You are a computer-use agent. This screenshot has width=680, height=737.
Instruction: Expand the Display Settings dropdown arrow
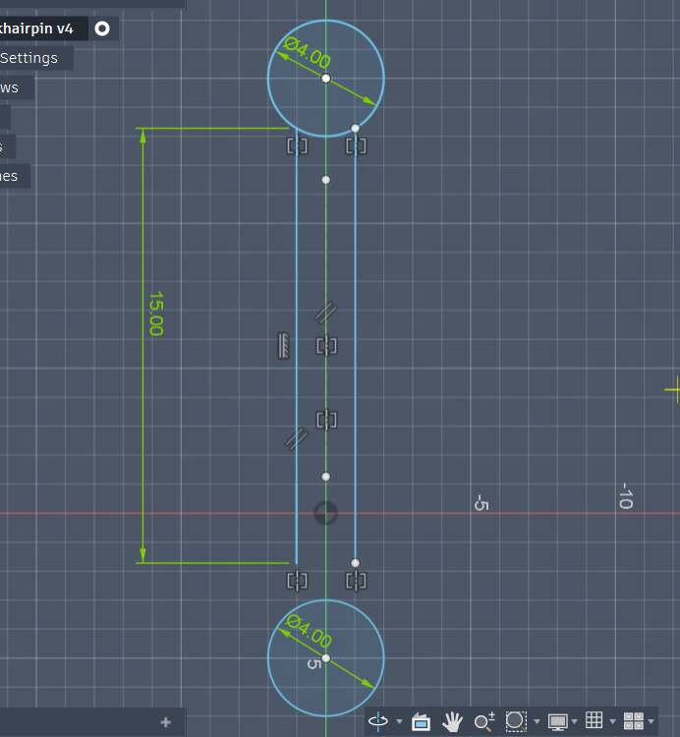pyautogui.click(x=574, y=721)
